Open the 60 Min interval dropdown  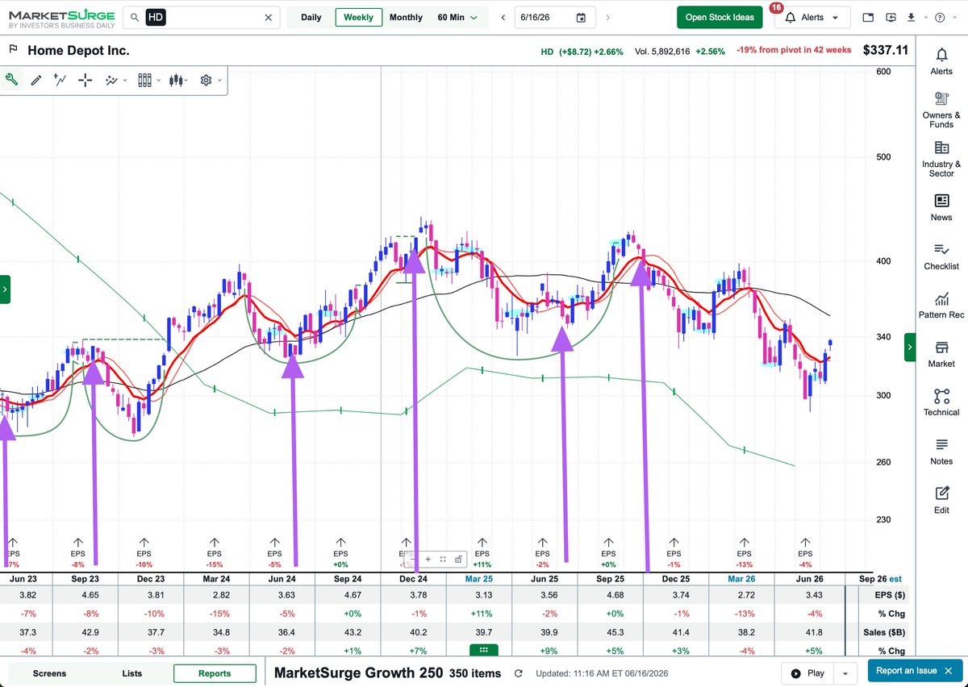(x=457, y=17)
